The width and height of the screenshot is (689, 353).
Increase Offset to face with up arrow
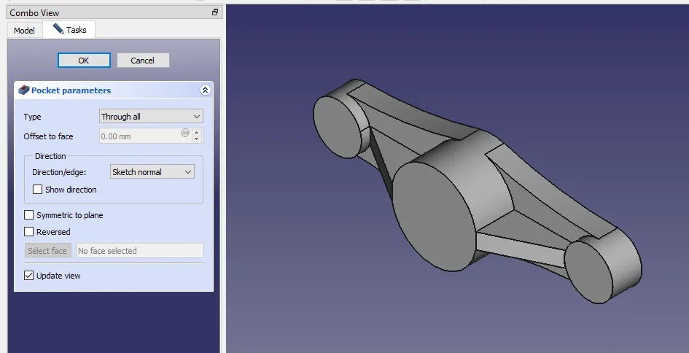198,132
